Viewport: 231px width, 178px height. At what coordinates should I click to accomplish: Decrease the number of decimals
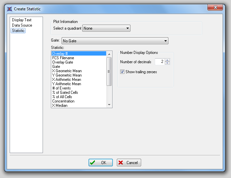point(167,63)
